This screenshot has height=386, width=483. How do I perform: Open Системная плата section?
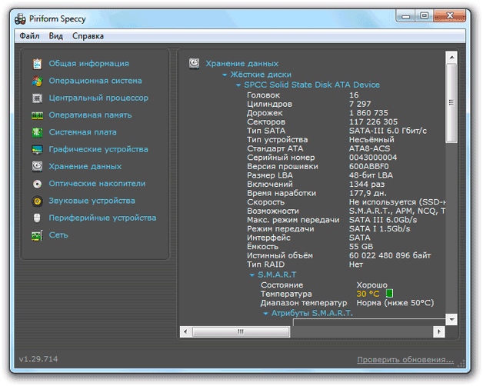coord(82,132)
